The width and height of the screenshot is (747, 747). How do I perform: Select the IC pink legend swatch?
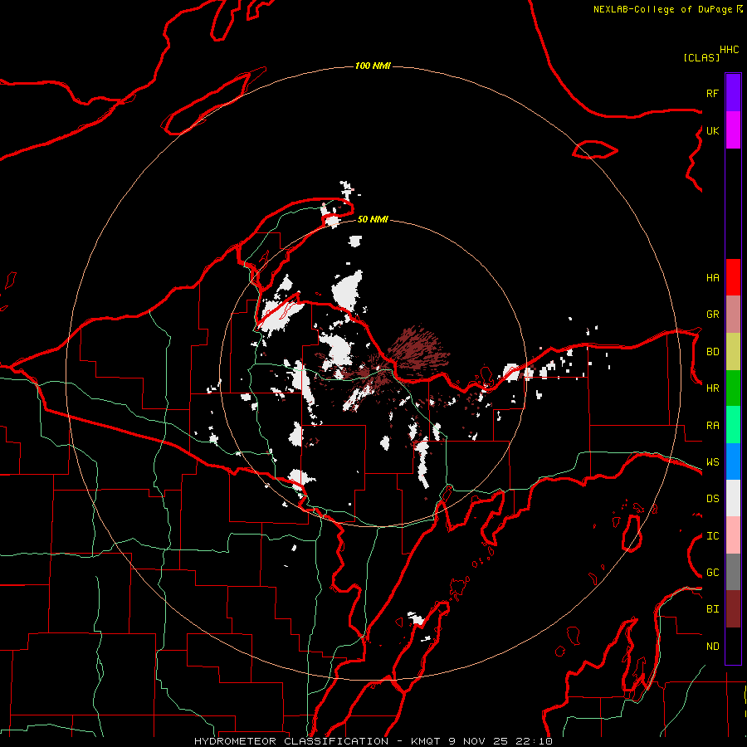click(733, 535)
